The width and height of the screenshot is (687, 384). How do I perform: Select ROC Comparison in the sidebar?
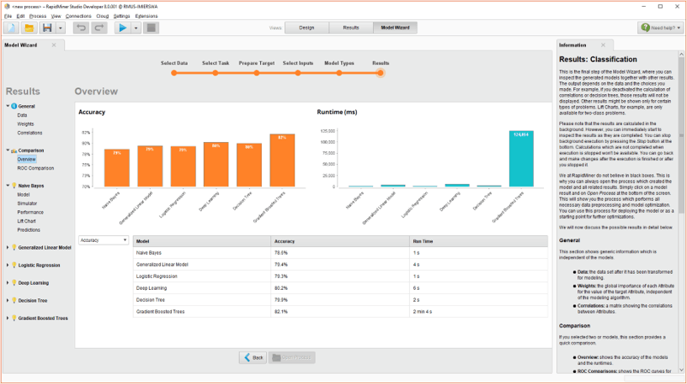35,168
